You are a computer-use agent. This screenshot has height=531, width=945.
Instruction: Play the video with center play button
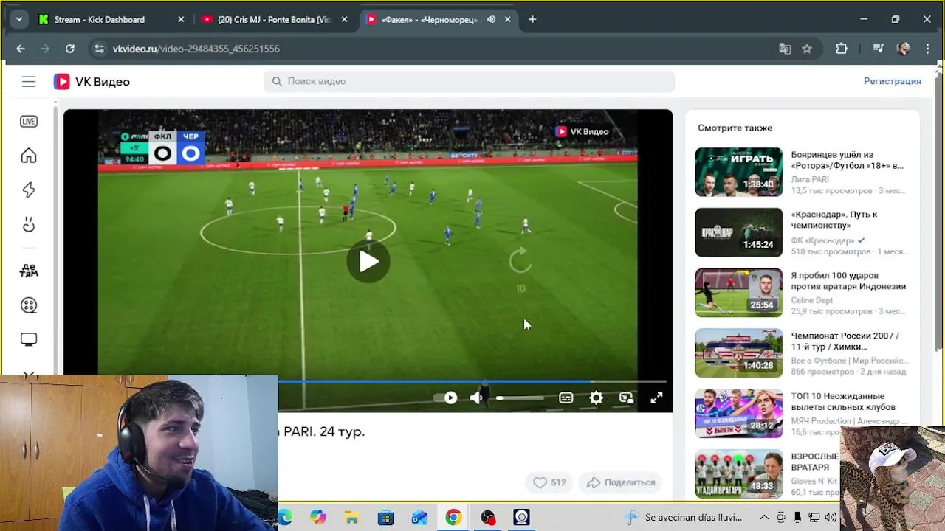[x=368, y=261]
